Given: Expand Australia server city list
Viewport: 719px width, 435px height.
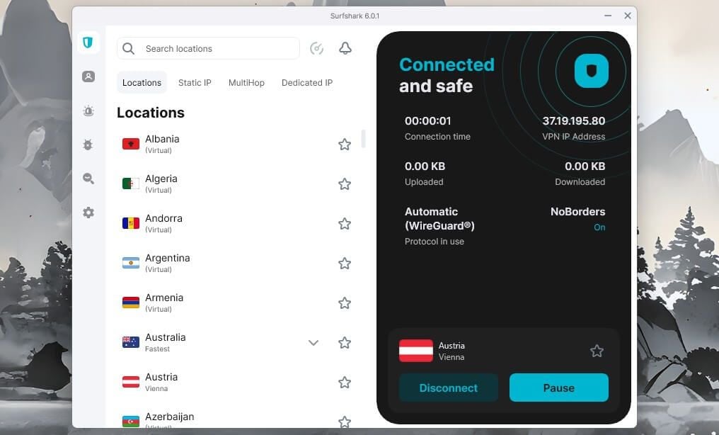Looking at the screenshot, I should click(314, 343).
